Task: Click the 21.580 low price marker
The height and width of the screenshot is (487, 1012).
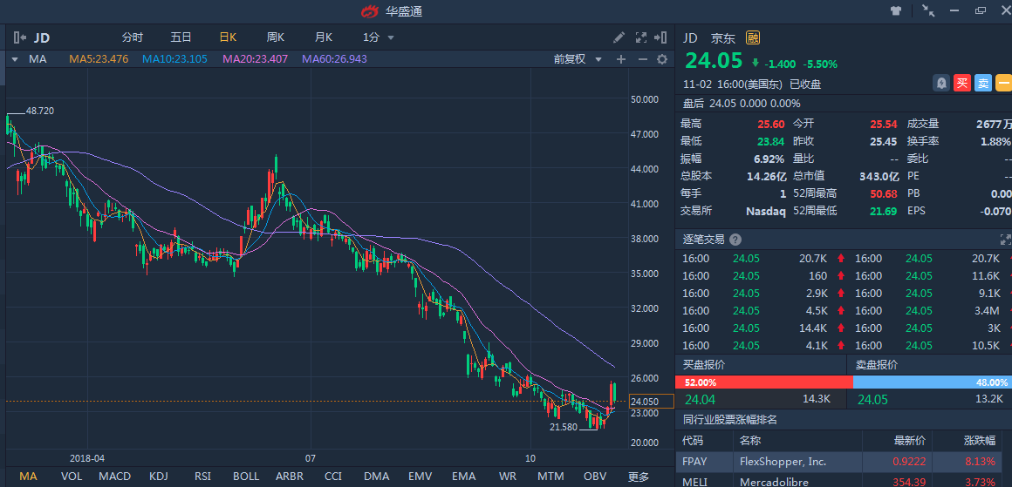Action: click(564, 426)
